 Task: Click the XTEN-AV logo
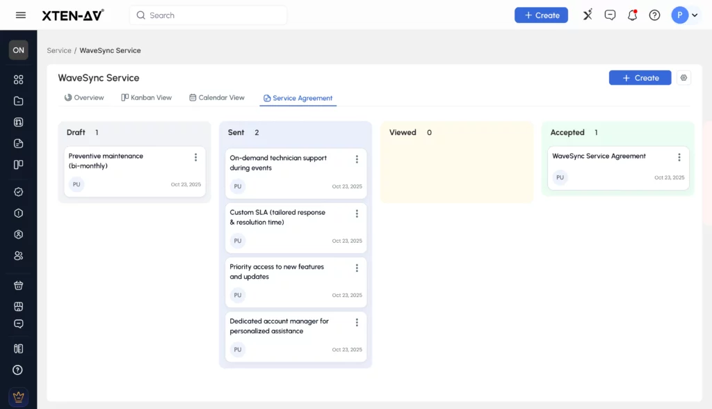point(72,15)
